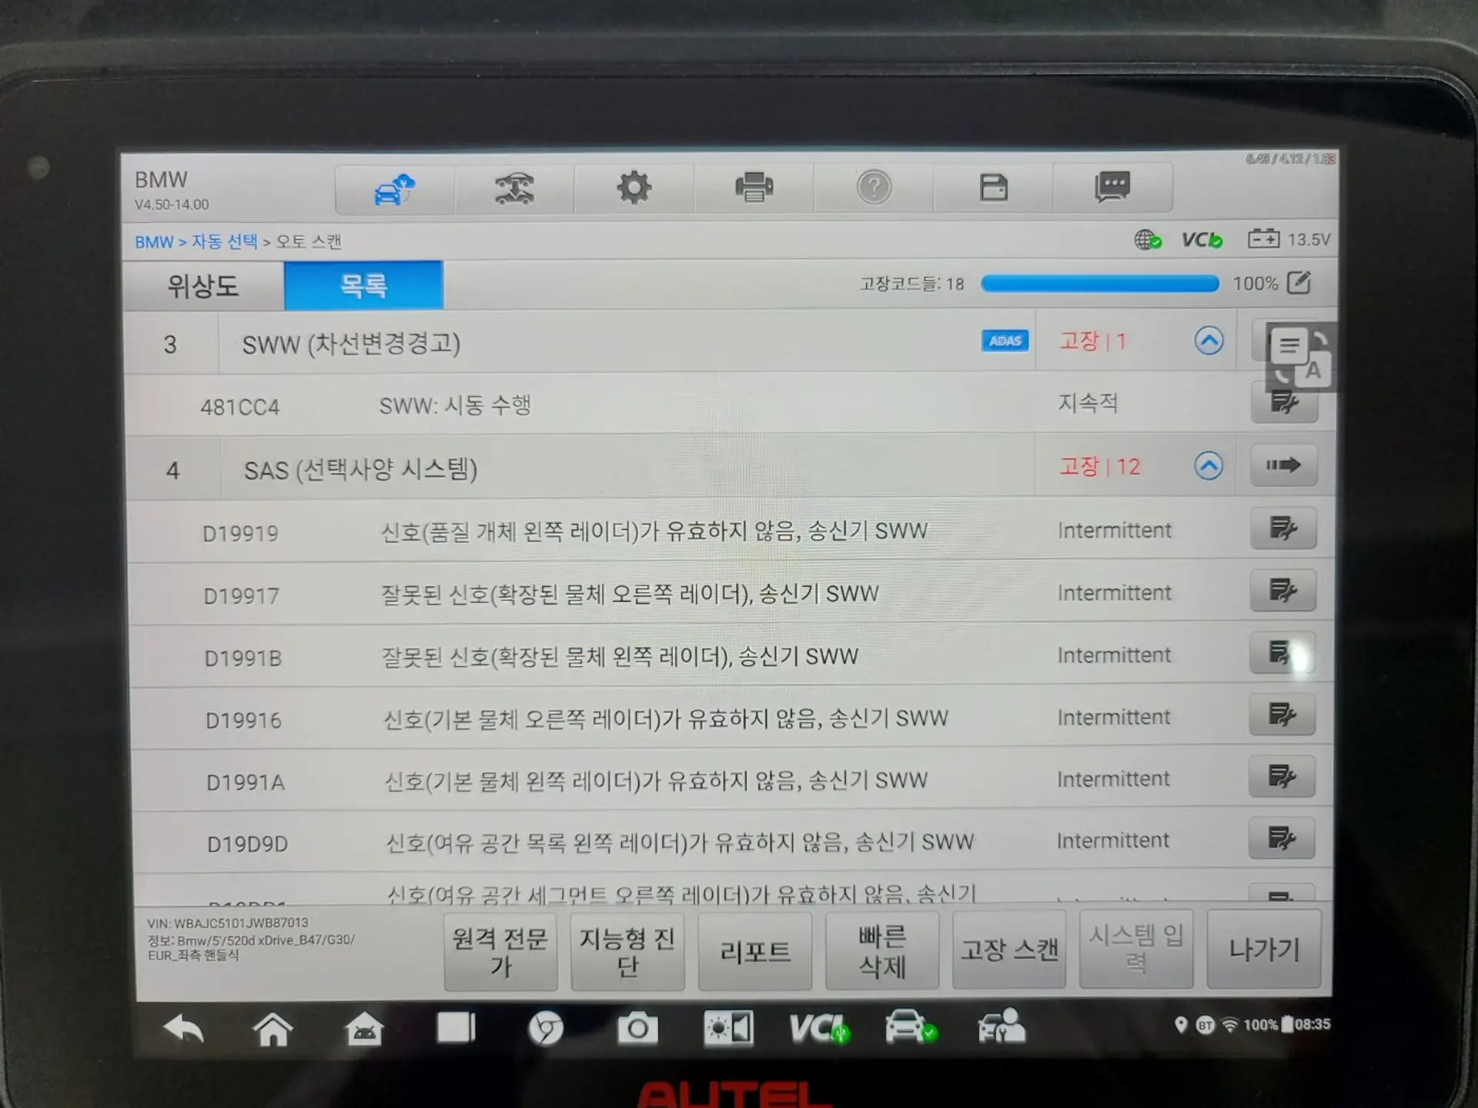Viewport: 1478px width, 1108px height.
Task: Open the settings gear icon
Action: click(634, 188)
